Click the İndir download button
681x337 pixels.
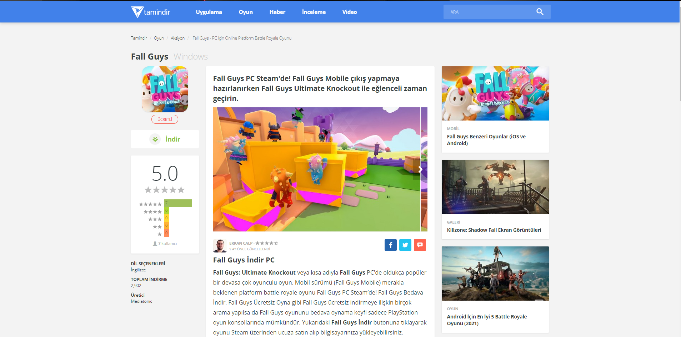tap(165, 139)
